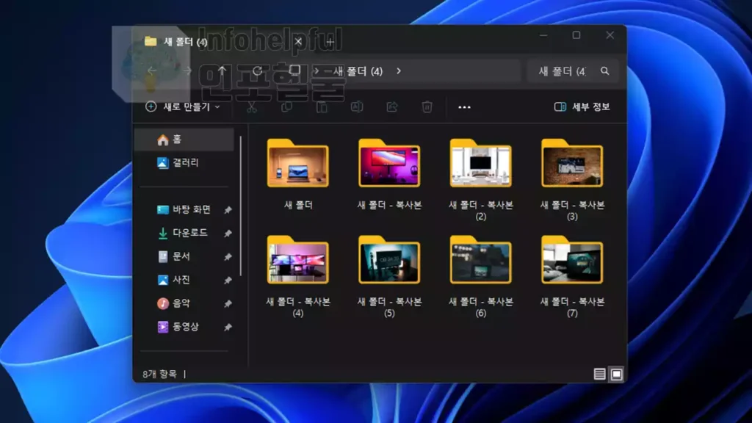Select the 새 폴더 folder thumbnail

tap(298, 163)
